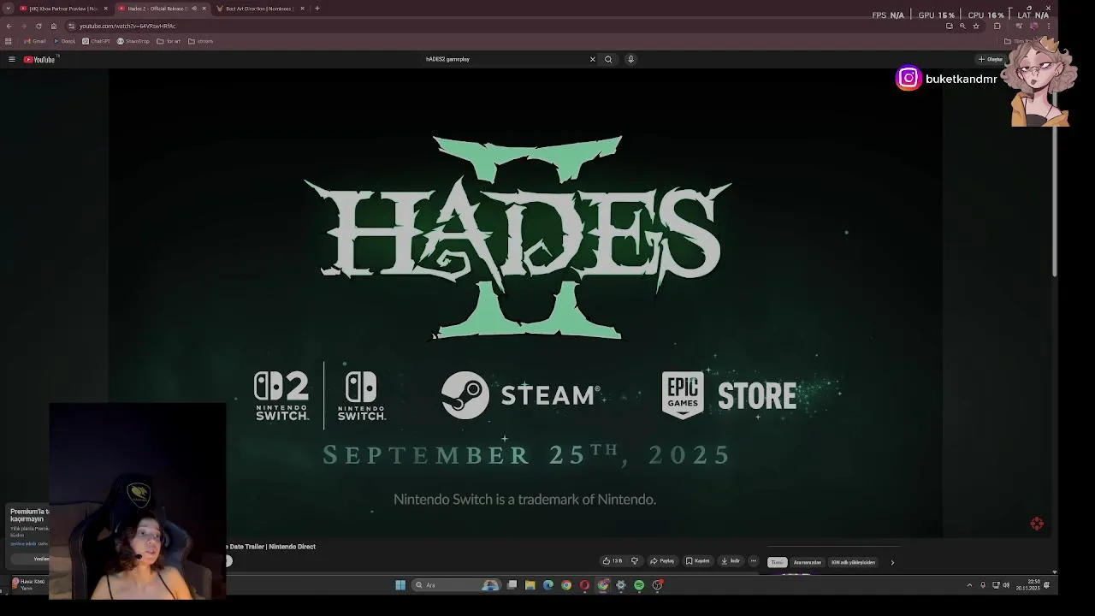
Task: Click the address bar URL
Action: (127, 26)
